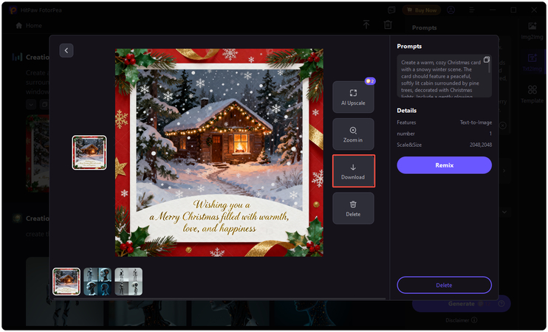Download the Christmas card image
This screenshot has width=548, height=332.
[x=353, y=171]
